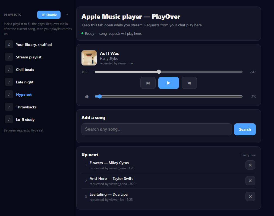
Task: Click the Ready status message
Action: pos(113,34)
